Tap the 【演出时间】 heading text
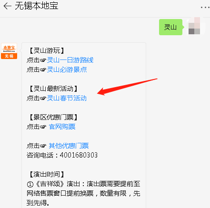The image size is (210, 208). 47,174
